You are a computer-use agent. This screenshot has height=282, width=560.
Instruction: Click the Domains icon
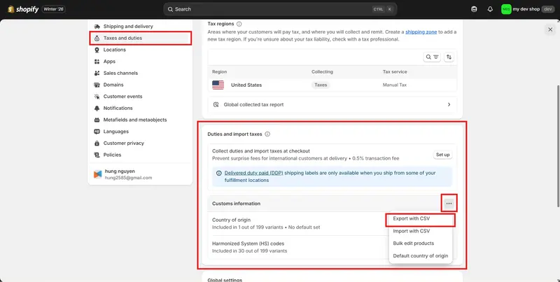tap(97, 85)
